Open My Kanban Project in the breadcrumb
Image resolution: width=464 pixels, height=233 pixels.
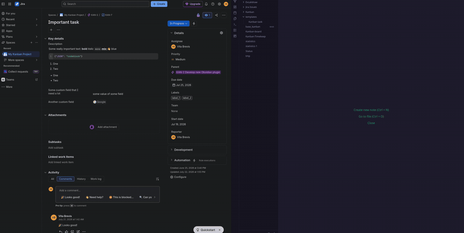(x=72, y=15)
